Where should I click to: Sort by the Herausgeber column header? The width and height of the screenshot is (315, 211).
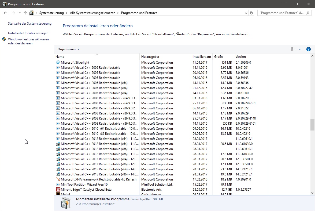pos(165,57)
